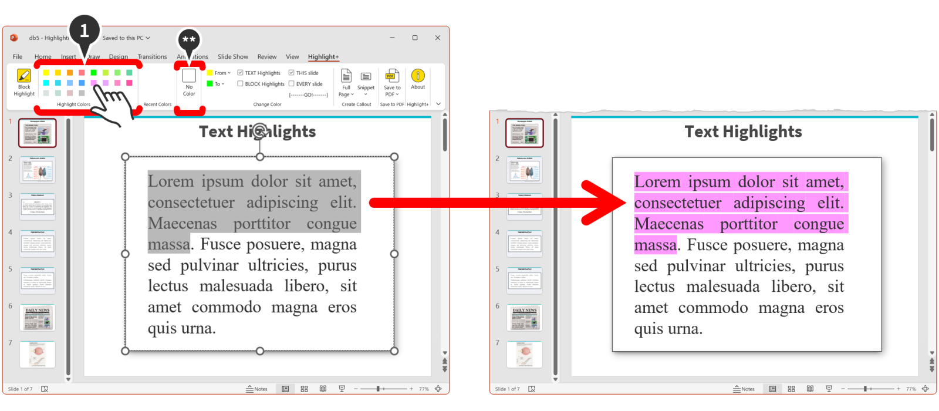This screenshot has width=939, height=411.
Task: Pick the bright green highlight swatch
Action: click(x=93, y=73)
